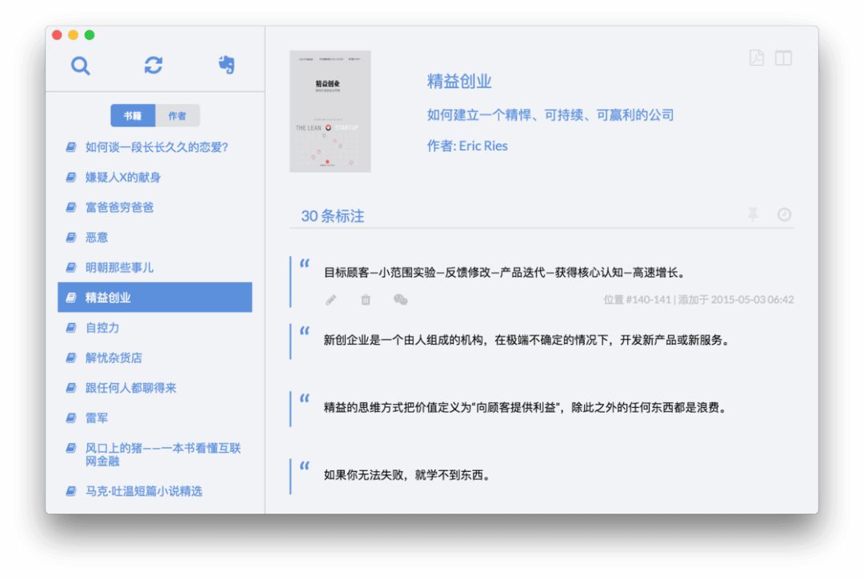Switch to the 书籍 tab
The height and width of the screenshot is (579, 864).
point(133,116)
